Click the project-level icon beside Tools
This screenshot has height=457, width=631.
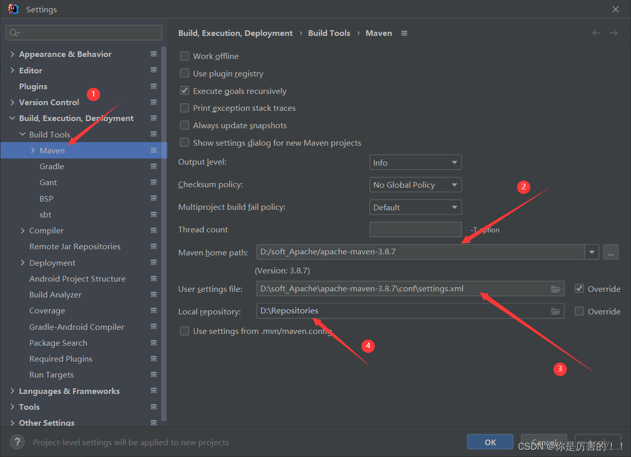(154, 407)
